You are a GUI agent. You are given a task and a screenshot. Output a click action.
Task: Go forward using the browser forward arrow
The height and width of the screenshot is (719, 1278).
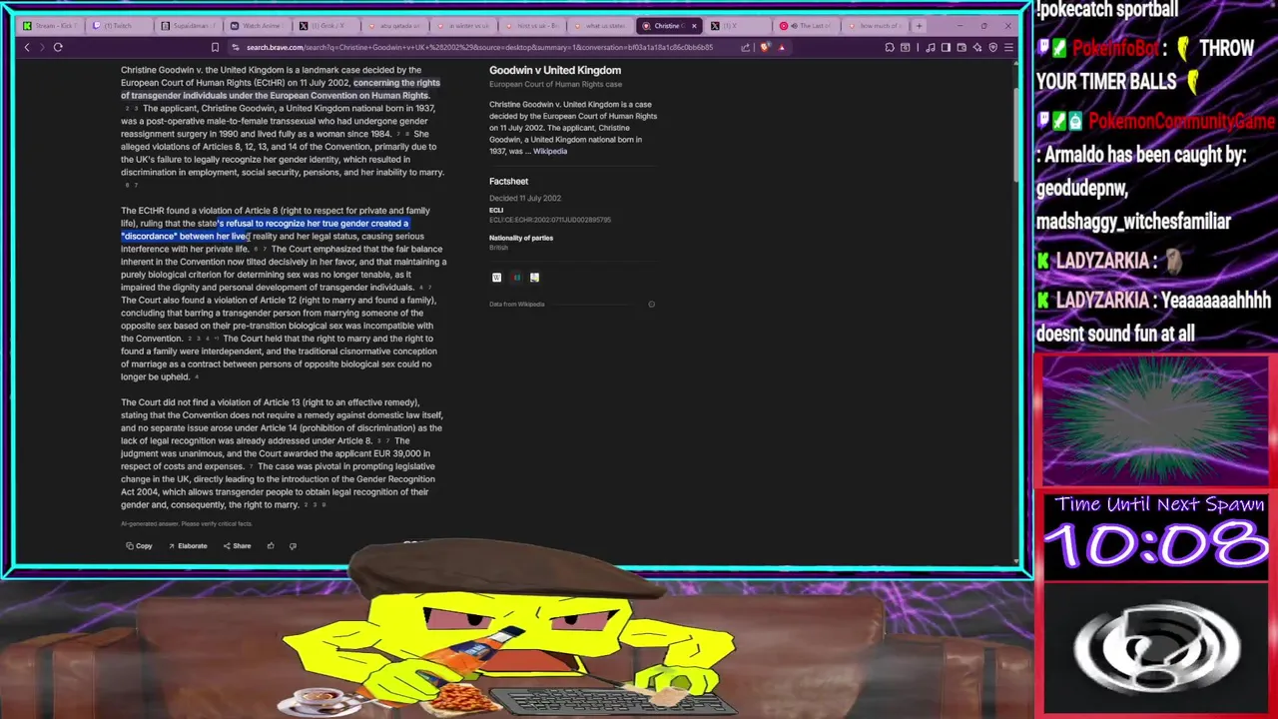tap(42, 47)
